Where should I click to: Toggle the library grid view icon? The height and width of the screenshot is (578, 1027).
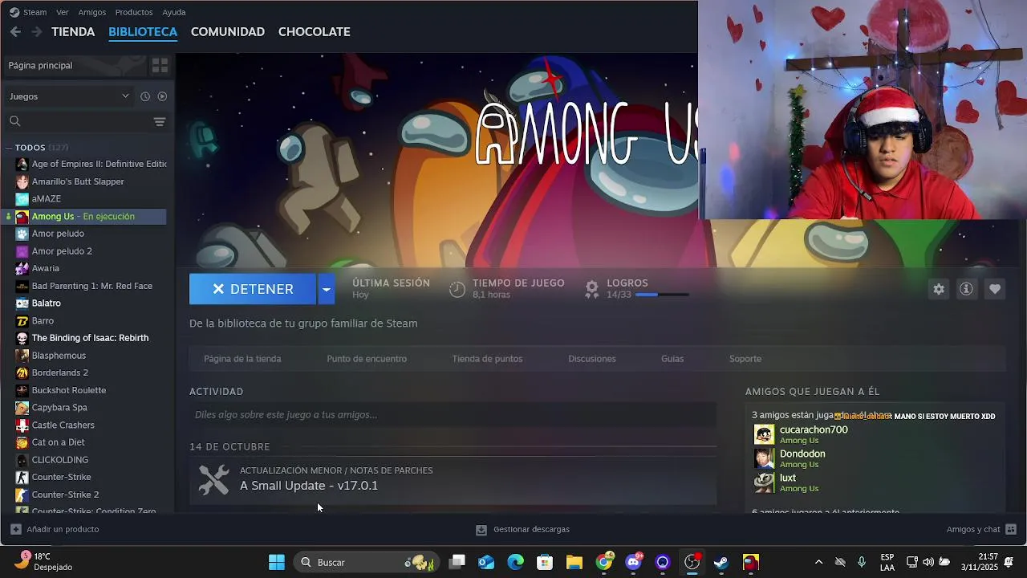(160, 65)
